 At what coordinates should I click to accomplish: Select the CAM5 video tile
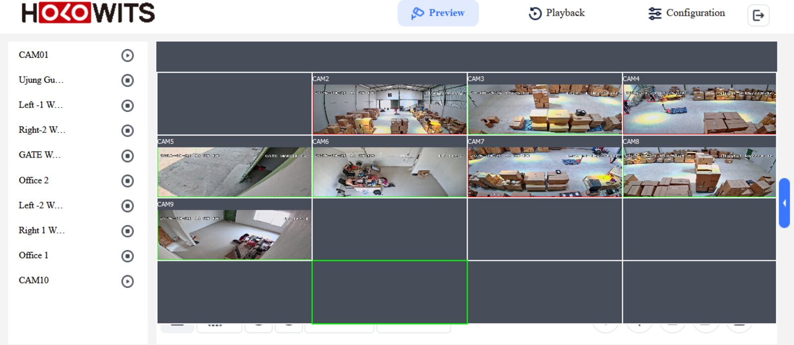tap(235, 167)
